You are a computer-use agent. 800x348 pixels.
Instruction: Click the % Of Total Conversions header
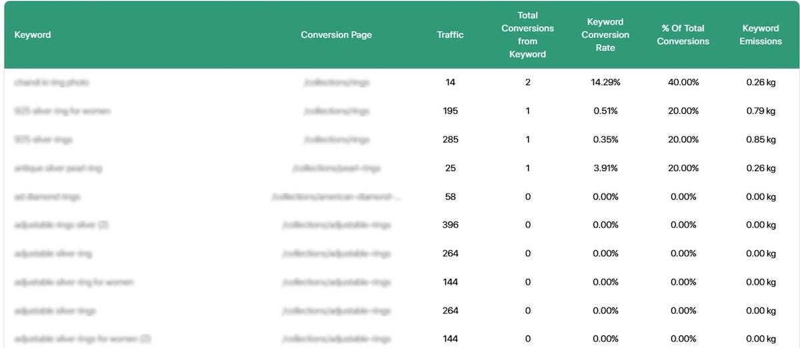pyautogui.click(x=683, y=35)
